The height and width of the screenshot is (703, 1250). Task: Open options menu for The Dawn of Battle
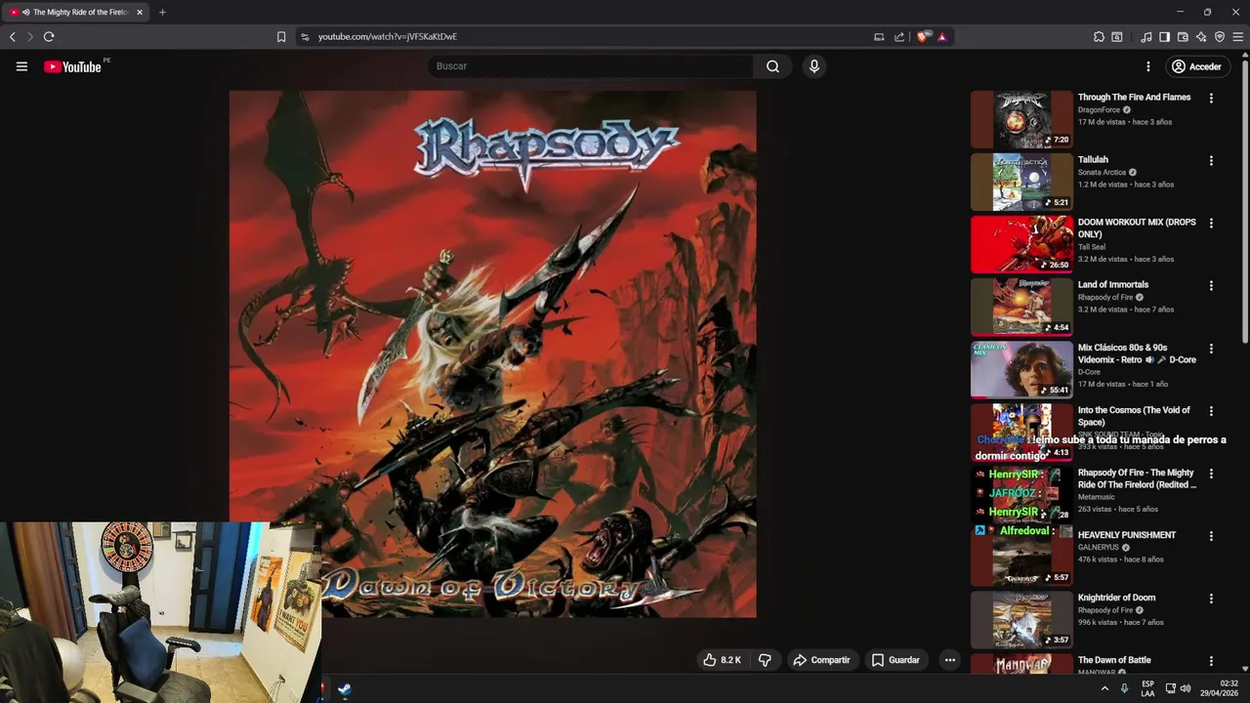click(x=1211, y=661)
